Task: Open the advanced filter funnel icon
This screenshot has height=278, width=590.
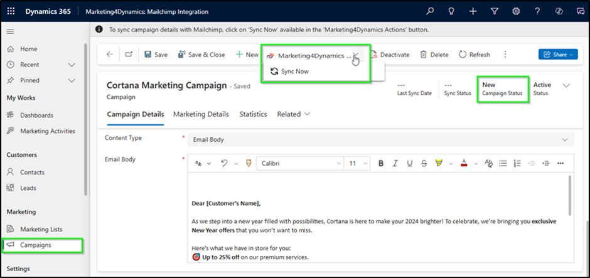Action: pos(495,11)
